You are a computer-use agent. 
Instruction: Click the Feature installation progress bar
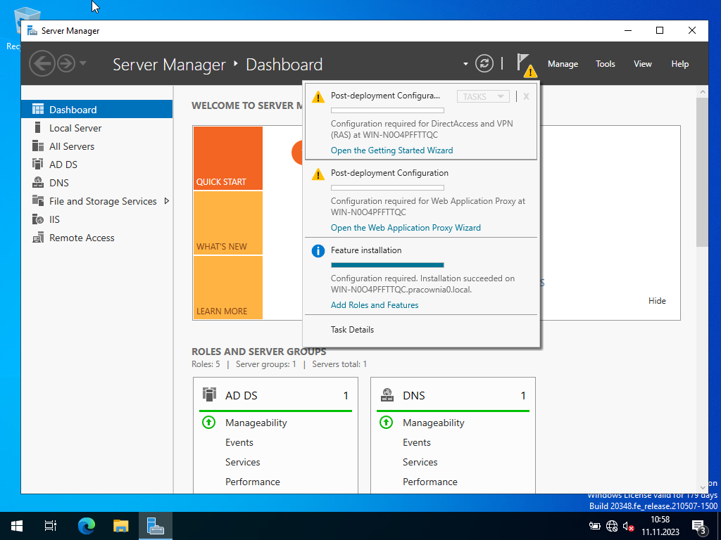coord(388,265)
